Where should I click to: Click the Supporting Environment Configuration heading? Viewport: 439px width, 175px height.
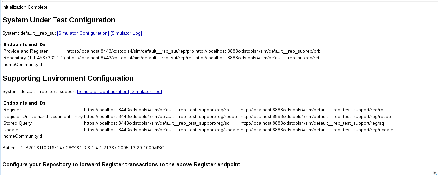coord(68,78)
